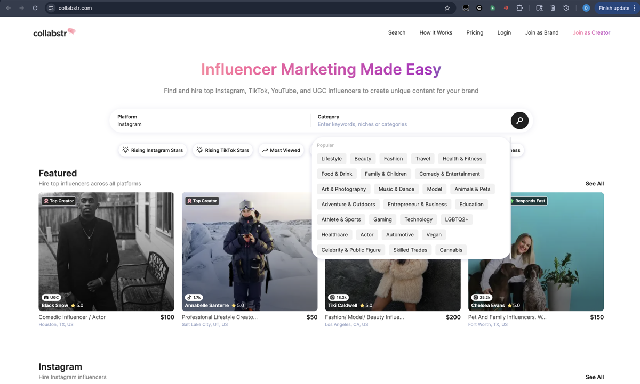Open the browser extensions puzzle icon
This screenshot has height=384, width=640.
[519, 7]
